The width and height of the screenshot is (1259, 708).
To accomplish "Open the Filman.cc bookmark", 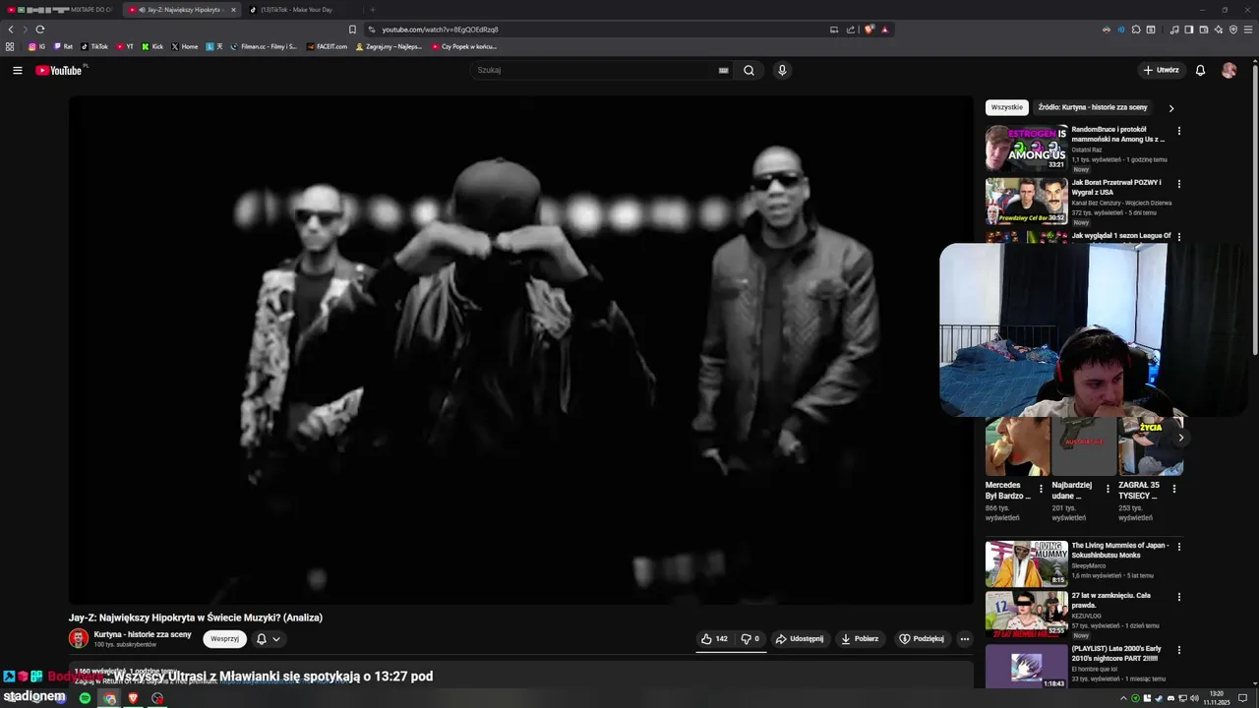I will (264, 46).
